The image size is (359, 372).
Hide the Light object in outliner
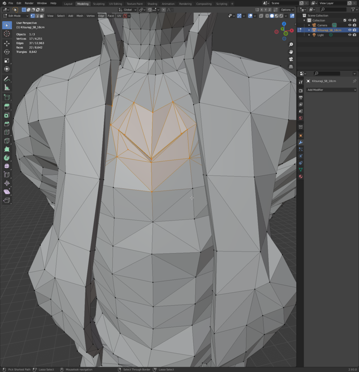click(350, 35)
